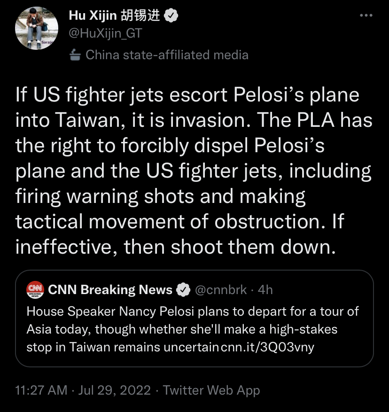The image size is (389, 412).
Task: Click the quoted tweet text about Asia tour
Action: click(x=193, y=329)
